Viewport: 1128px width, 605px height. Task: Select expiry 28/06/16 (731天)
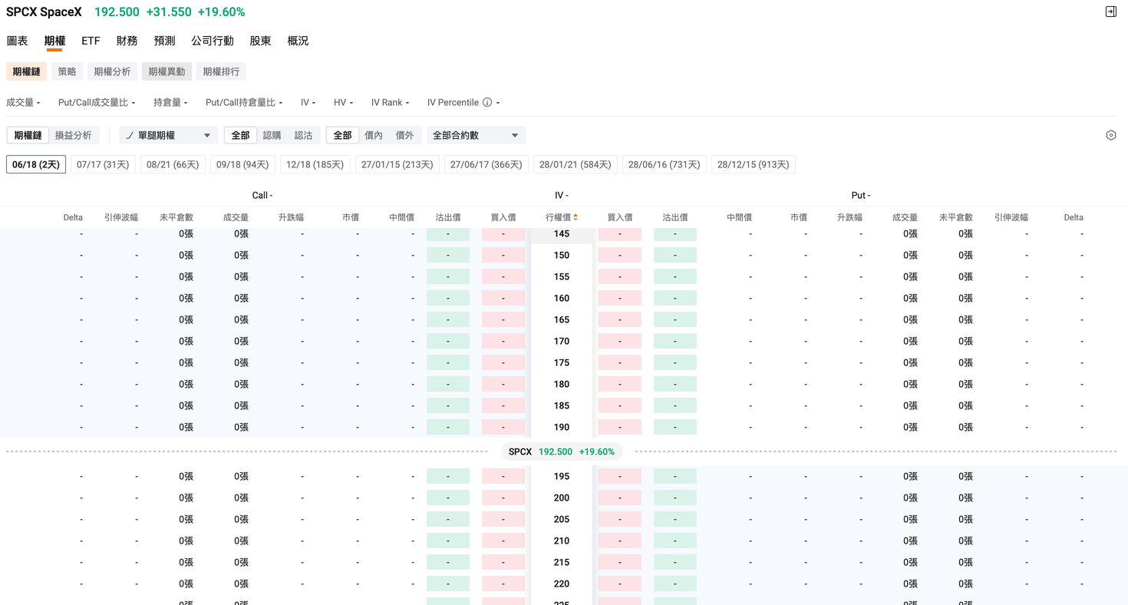pos(665,164)
